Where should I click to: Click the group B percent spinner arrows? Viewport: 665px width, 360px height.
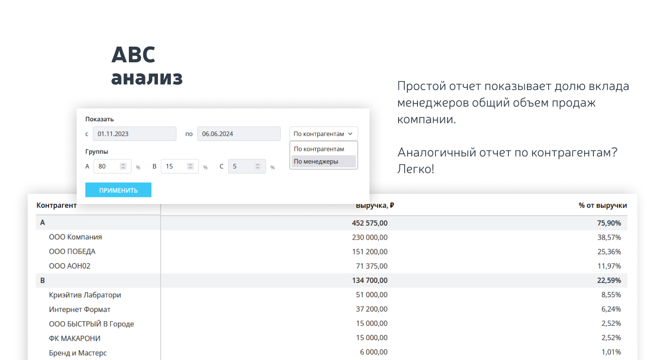click(190, 166)
